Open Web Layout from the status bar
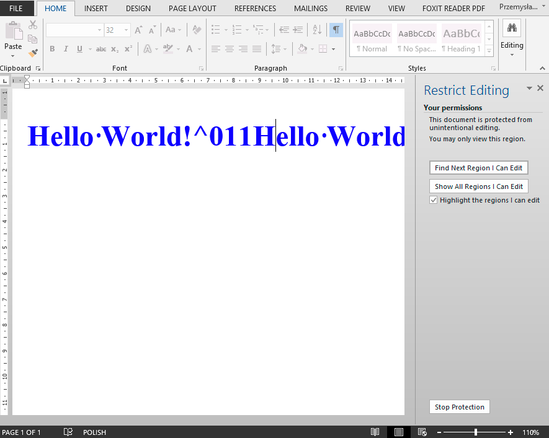This screenshot has width=549, height=438. click(422, 432)
